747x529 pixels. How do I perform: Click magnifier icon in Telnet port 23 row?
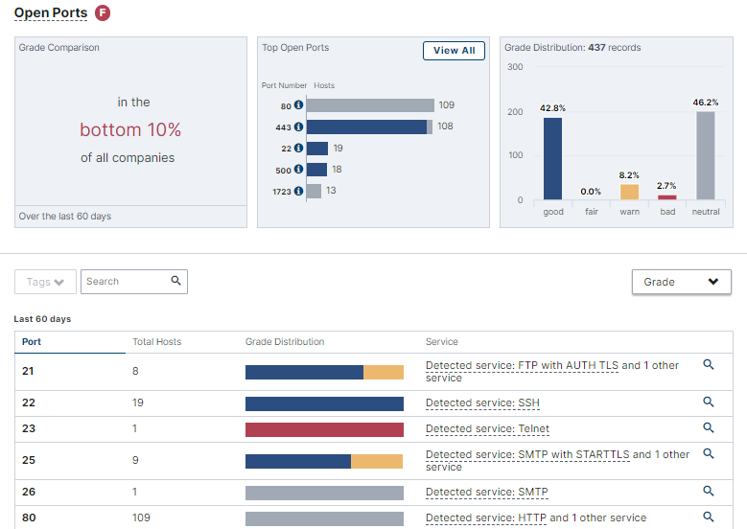click(709, 428)
